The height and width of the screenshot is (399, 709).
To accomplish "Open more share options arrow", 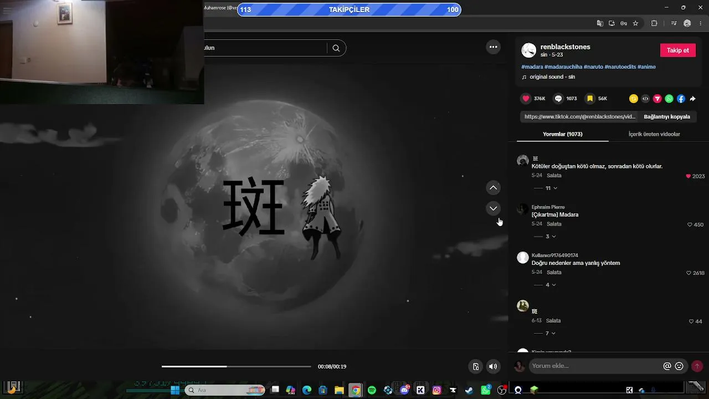I will 692,99.
